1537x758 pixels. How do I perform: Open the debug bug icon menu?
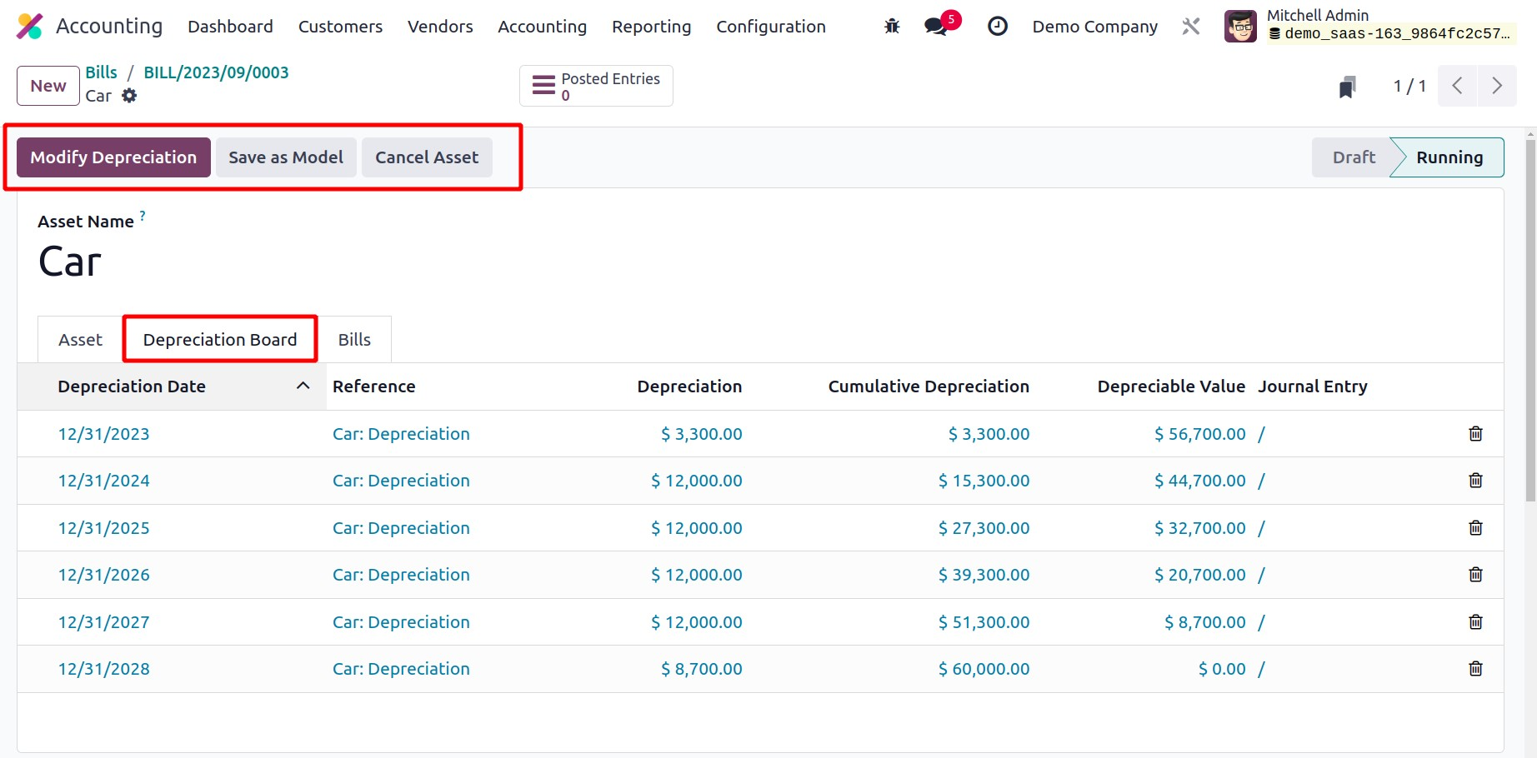click(x=892, y=27)
